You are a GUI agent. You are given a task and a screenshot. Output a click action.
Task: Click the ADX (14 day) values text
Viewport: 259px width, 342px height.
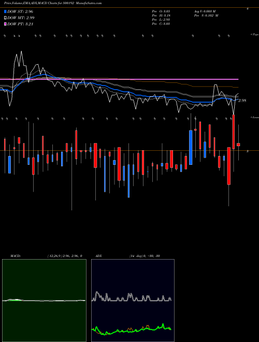click(x=145, y=256)
